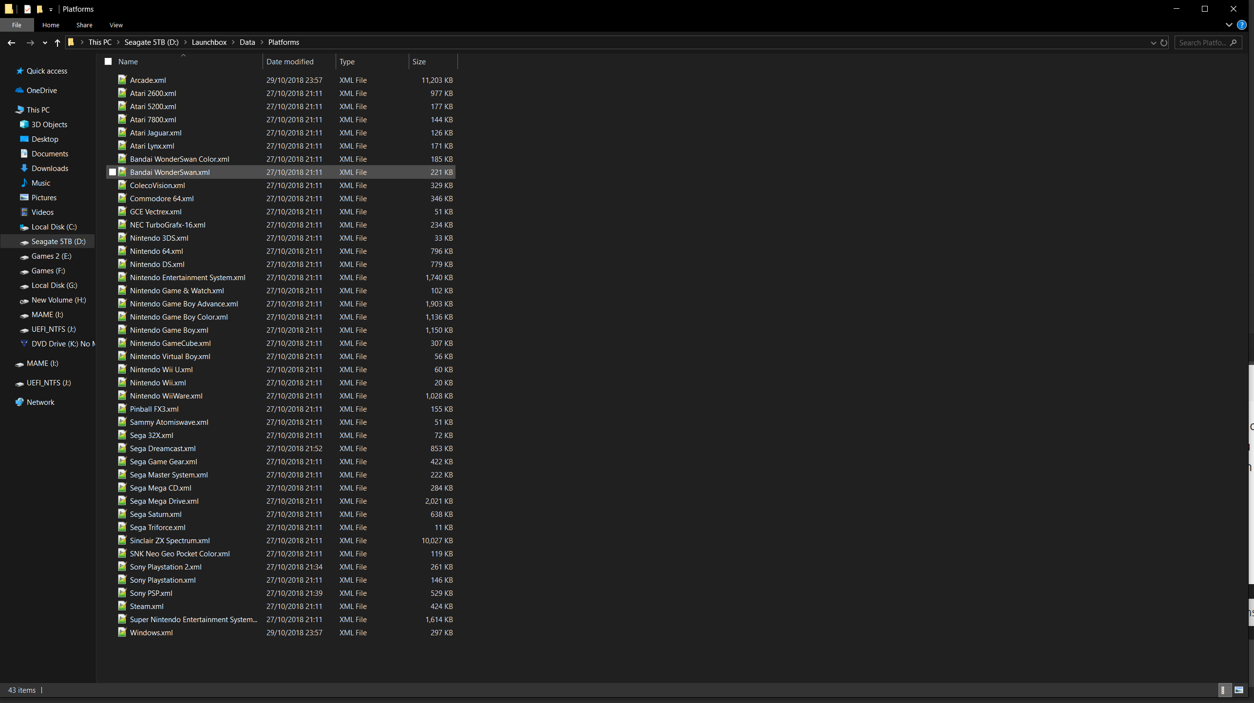This screenshot has height=703, width=1254.
Task: Select Commodore 64.xml file name
Action: (x=162, y=199)
